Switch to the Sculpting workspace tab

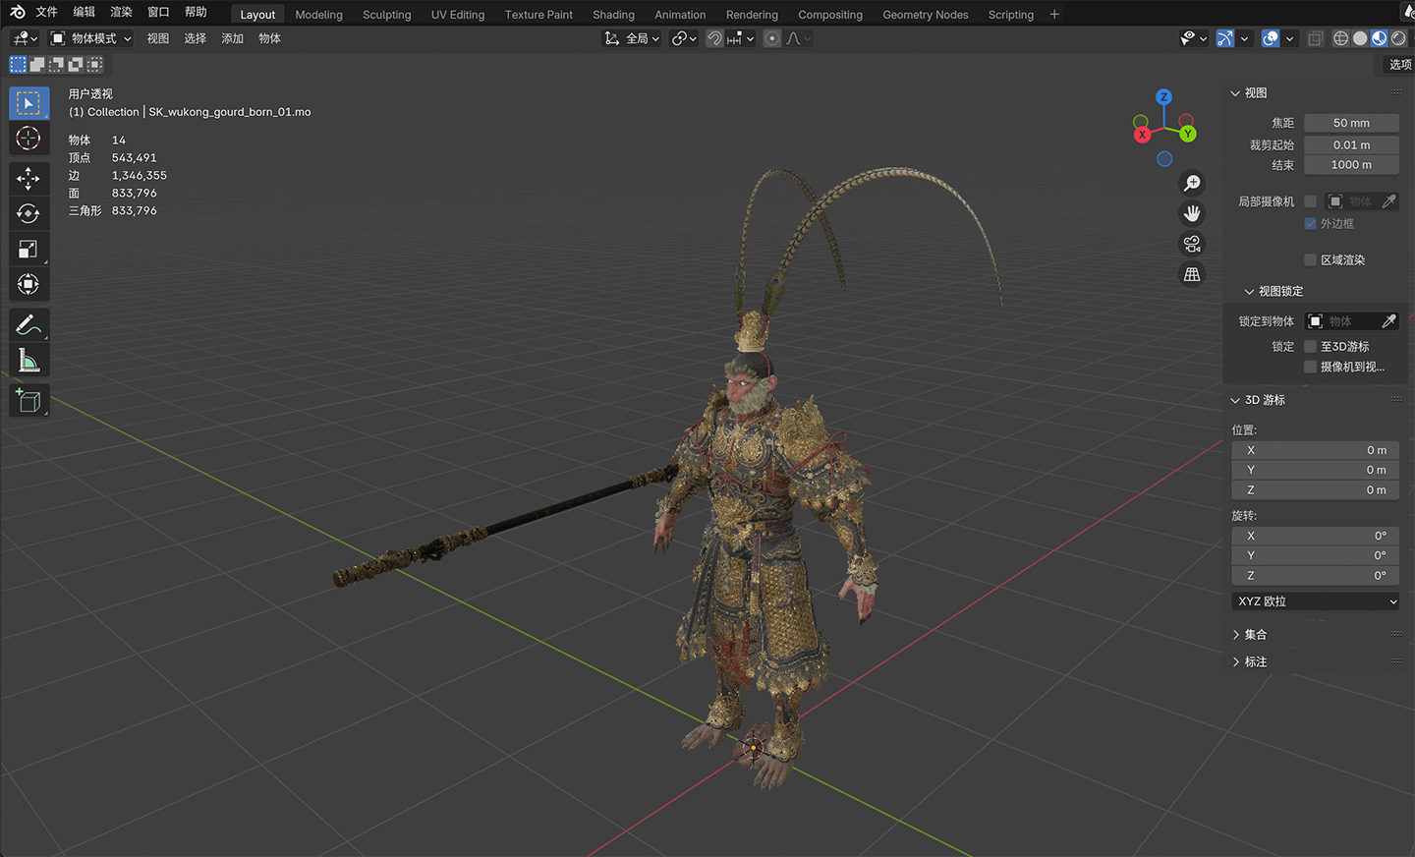point(386,15)
